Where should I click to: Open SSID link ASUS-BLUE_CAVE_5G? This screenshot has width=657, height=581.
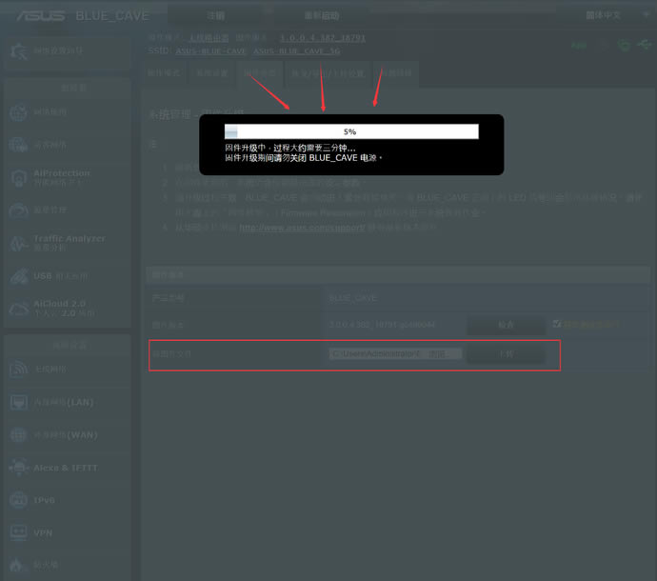click(297, 51)
